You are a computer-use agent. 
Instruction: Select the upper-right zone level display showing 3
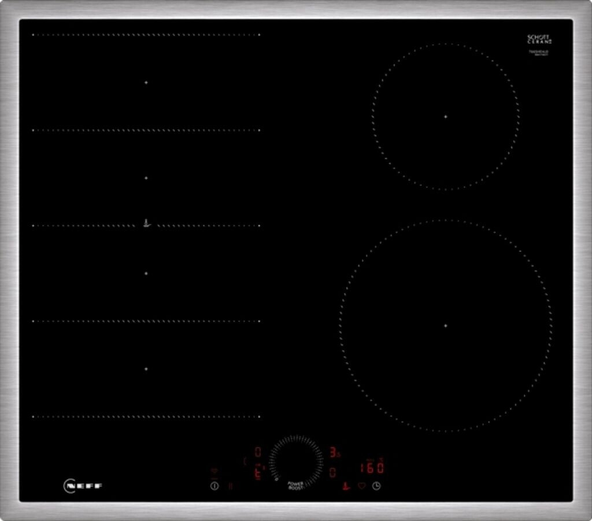tap(334, 452)
